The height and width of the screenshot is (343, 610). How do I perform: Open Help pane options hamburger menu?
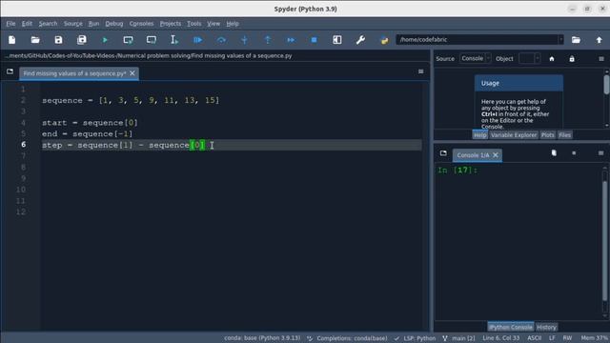[601, 59]
